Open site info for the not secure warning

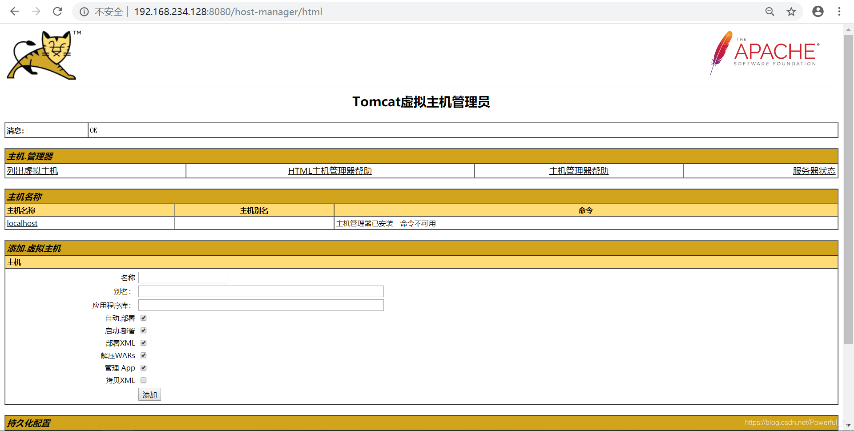pos(84,12)
